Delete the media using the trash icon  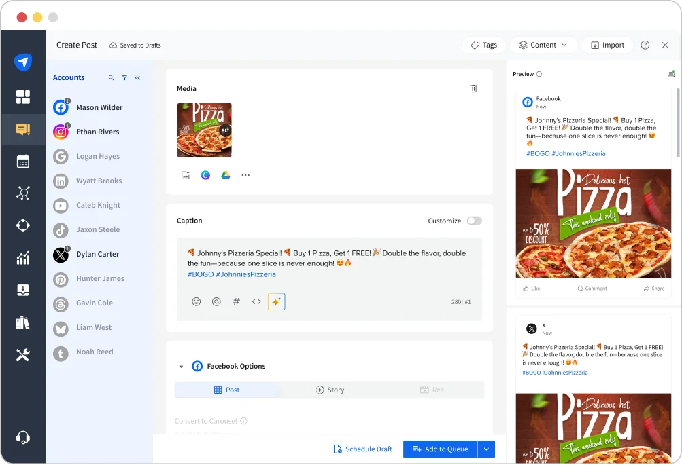[x=473, y=88]
